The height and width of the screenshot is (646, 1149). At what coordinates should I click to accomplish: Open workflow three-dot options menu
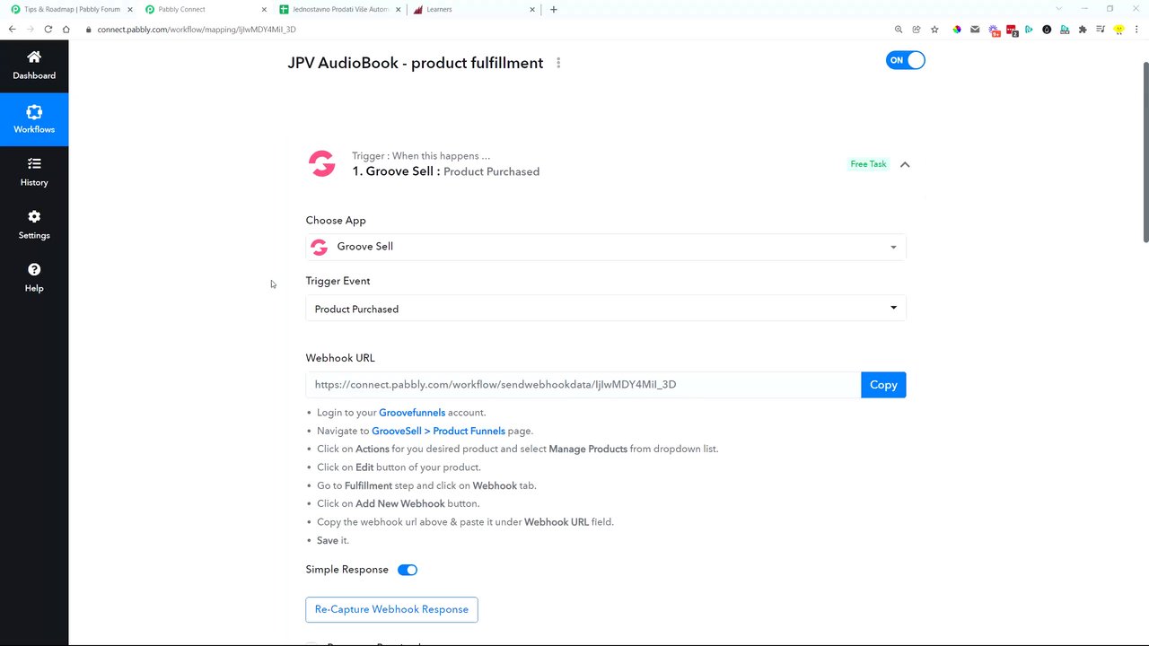[x=558, y=63]
